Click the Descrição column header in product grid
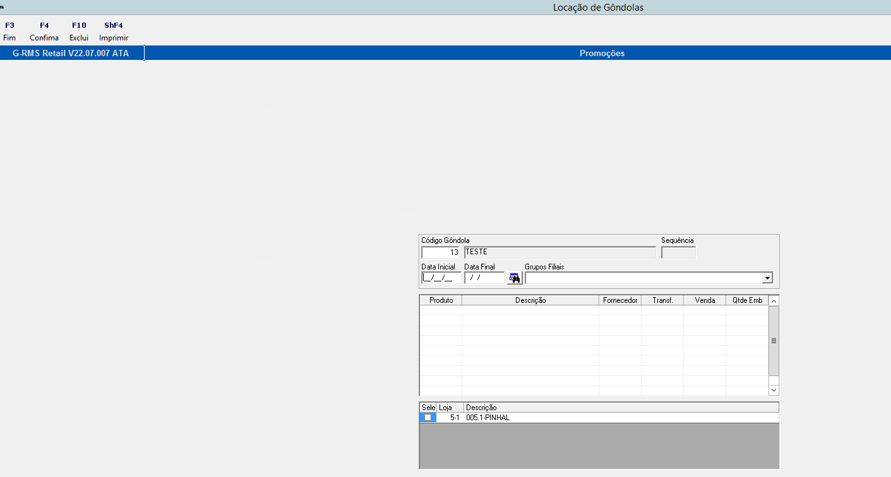The width and height of the screenshot is (891, 477). 530,300
